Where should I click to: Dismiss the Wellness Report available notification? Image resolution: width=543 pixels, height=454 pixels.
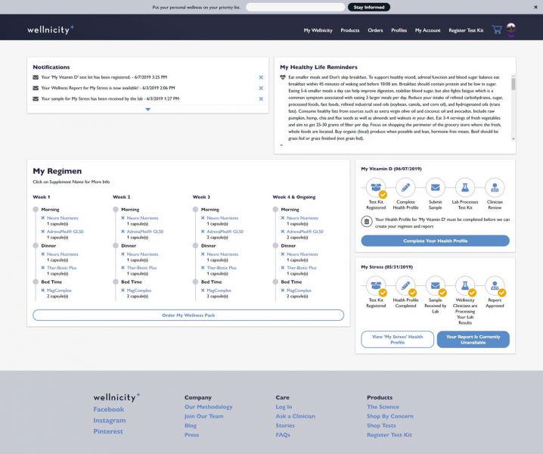[x=261, y=88]
